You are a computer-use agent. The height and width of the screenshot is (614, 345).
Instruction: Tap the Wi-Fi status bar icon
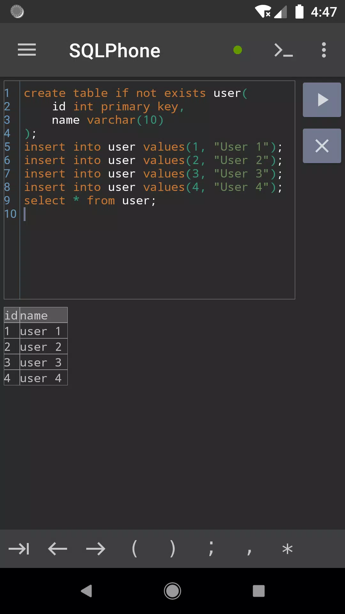point(263,12)
